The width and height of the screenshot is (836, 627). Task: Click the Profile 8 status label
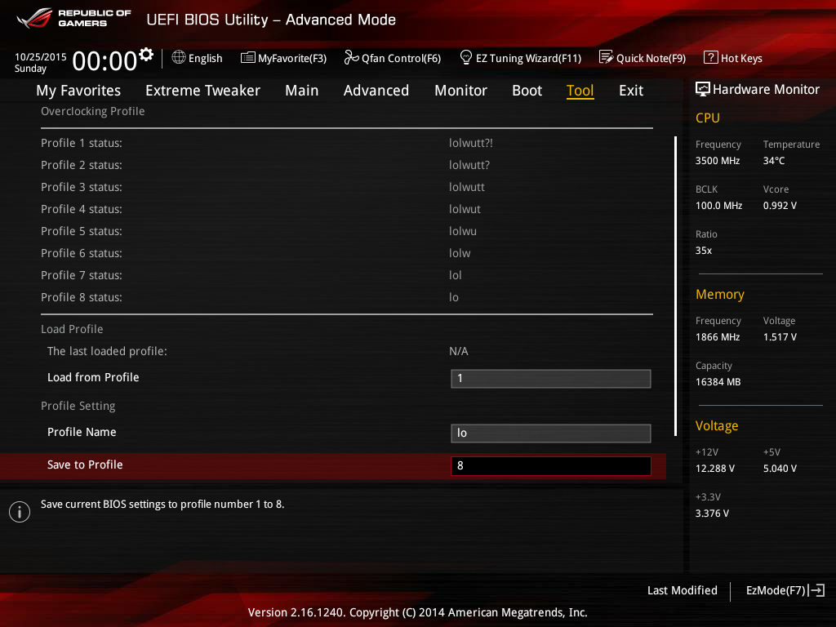82,297
